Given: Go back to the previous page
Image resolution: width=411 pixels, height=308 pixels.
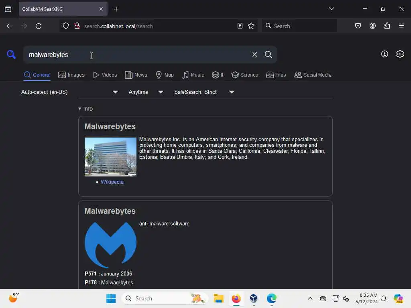Looking at the screenshot, I should point(10,26).
